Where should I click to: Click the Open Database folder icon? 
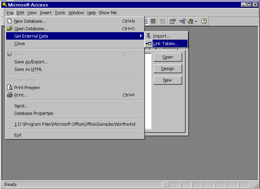click(10, 29)
